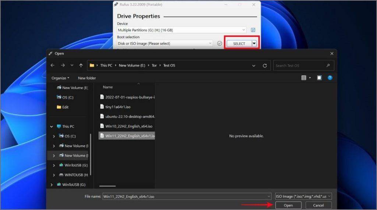Go forward with the right arrow
The image size is (377, 210).
click(63, 65)
